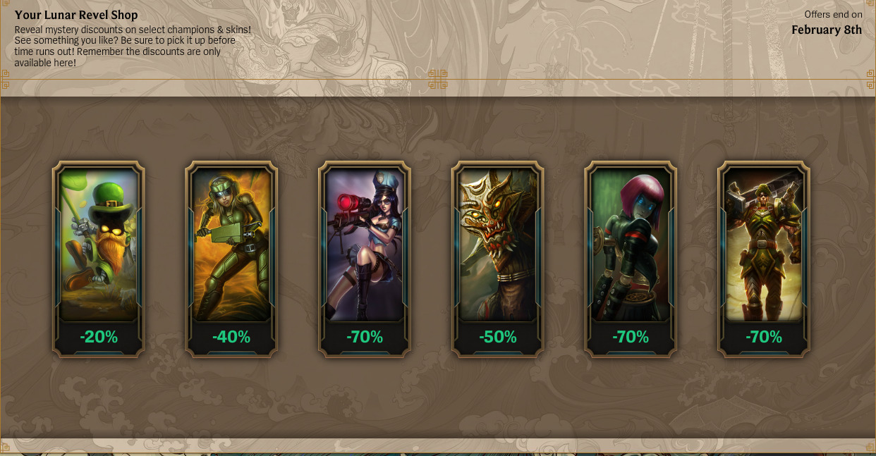Select the pink-haired robot girl skin artwork

pyautogui.click(x=631, y=244)
